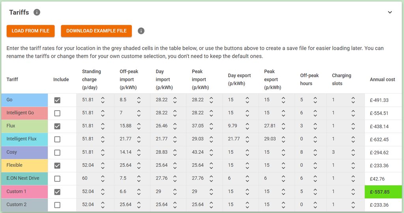
Task: Select the Intelligent Flux tariff name cell
Action: (x=24, y=139)
